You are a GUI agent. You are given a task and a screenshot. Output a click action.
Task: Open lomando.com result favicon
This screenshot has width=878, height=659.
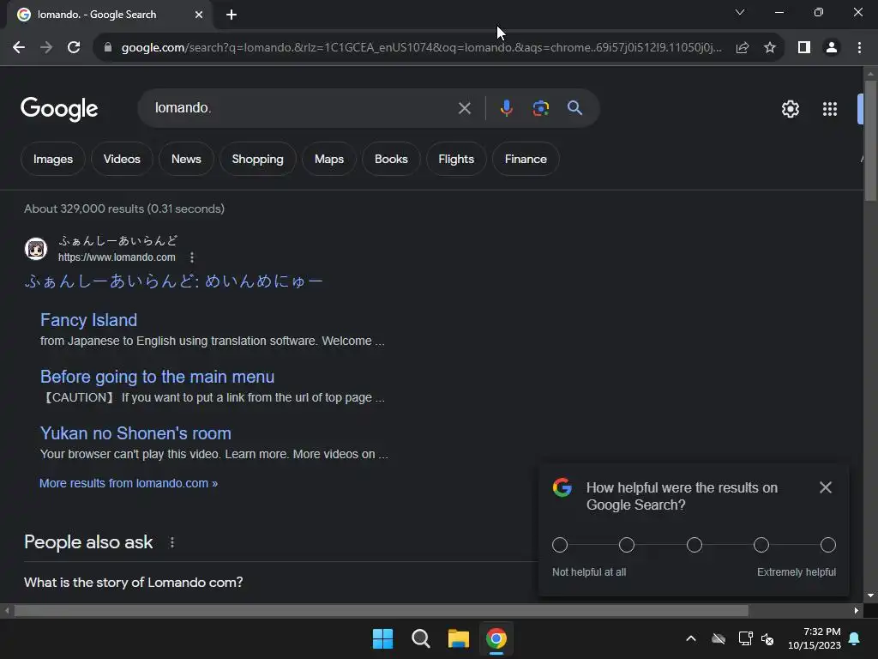[36, 249]
